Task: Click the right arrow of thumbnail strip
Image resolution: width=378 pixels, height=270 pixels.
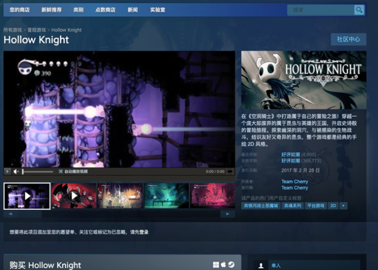Action: 227,214
